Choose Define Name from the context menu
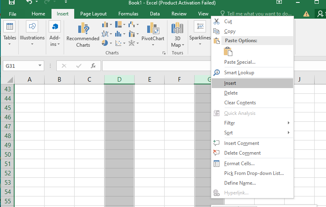The width and height of the screenshot is (326, 207). point(252,183)
